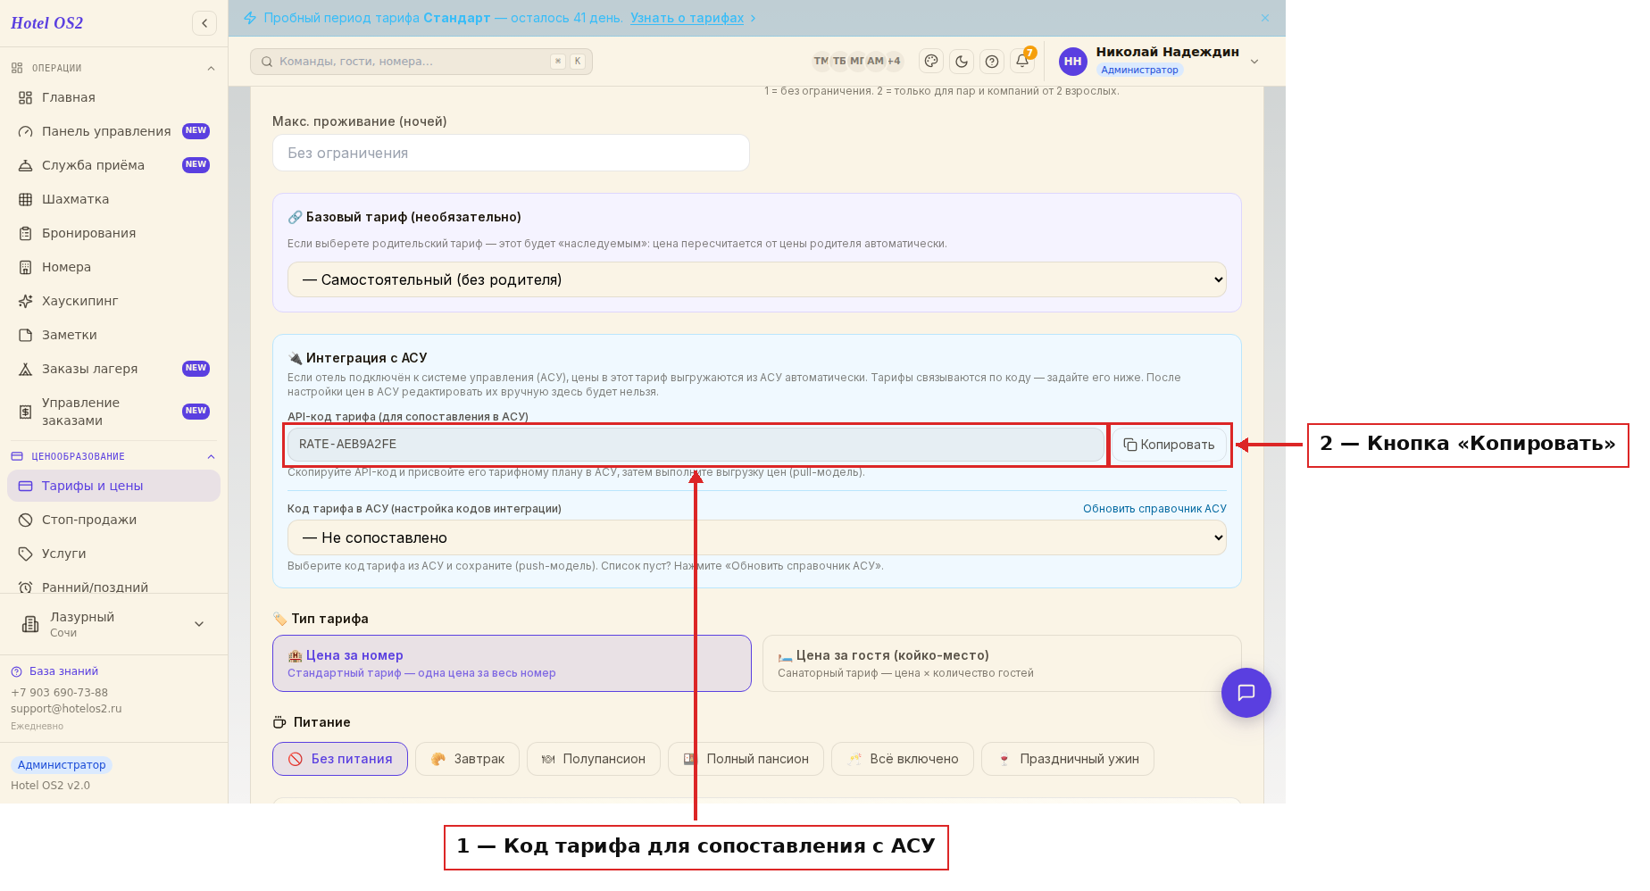Dismiss the trial period banner

(1265, 18)
